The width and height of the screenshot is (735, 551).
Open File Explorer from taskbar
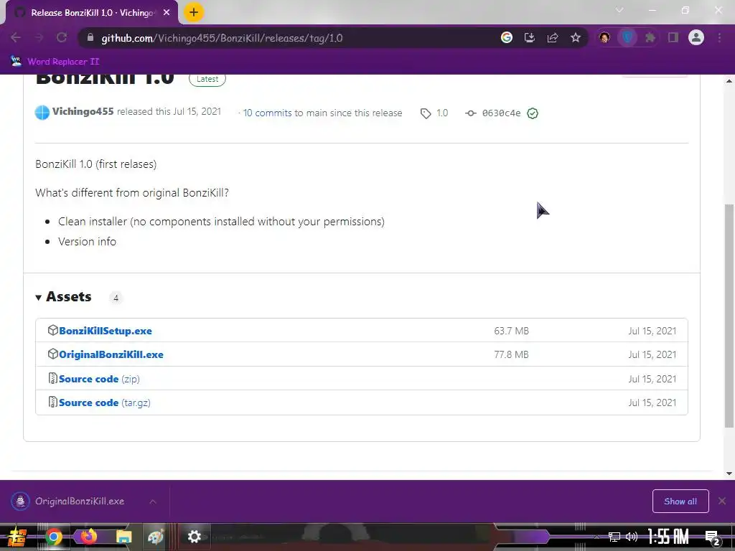123,537
